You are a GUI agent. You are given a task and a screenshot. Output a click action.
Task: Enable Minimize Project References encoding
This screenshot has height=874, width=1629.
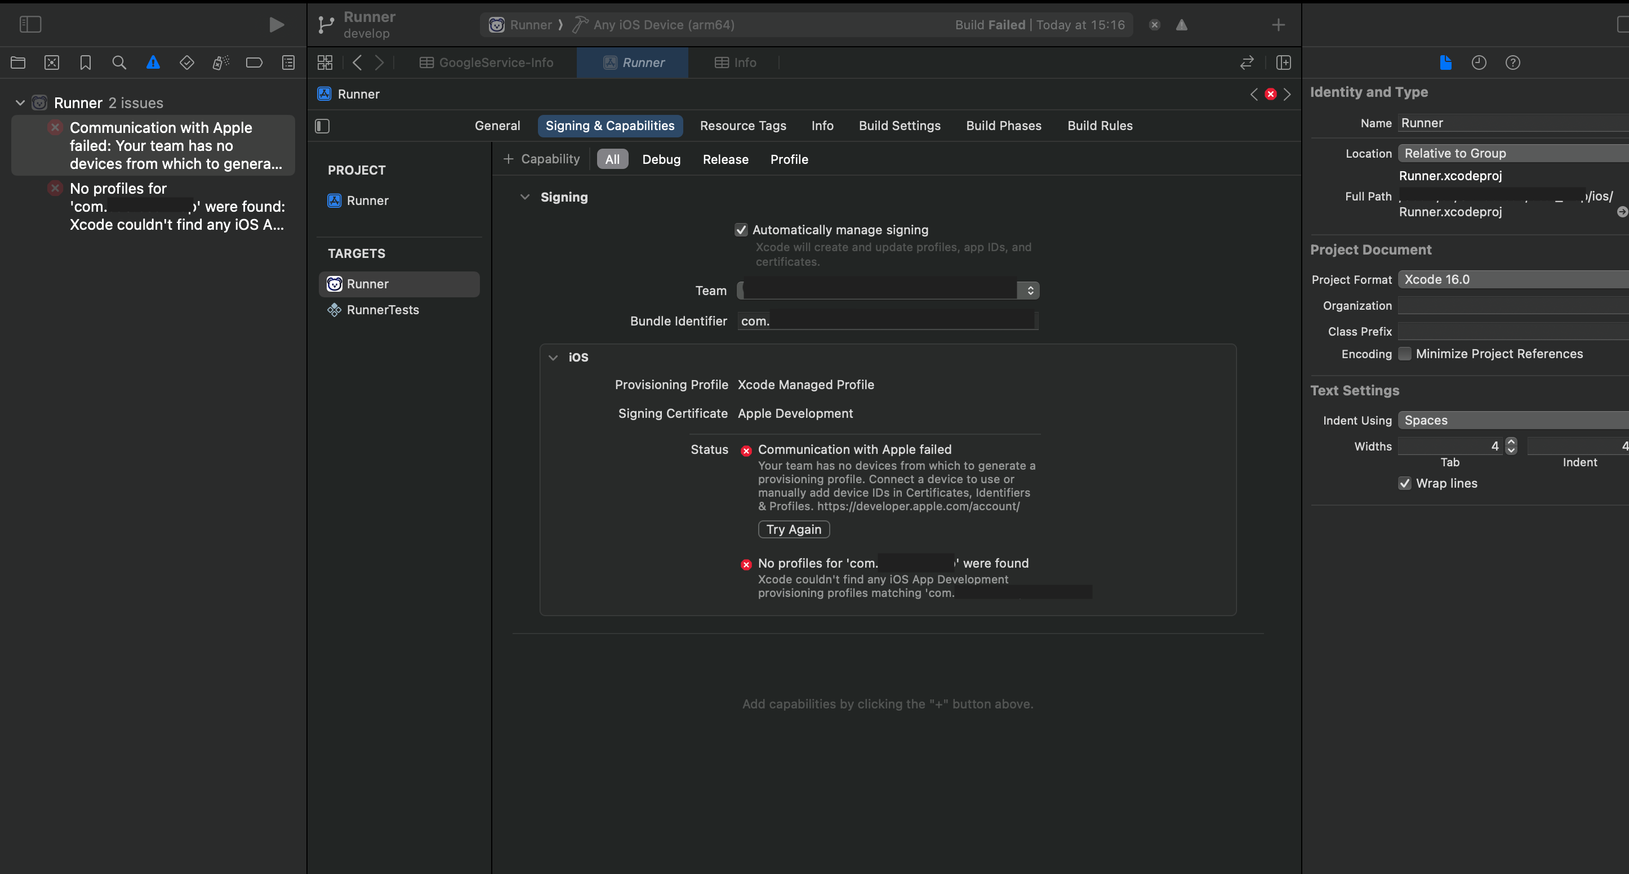point(1404,354)
